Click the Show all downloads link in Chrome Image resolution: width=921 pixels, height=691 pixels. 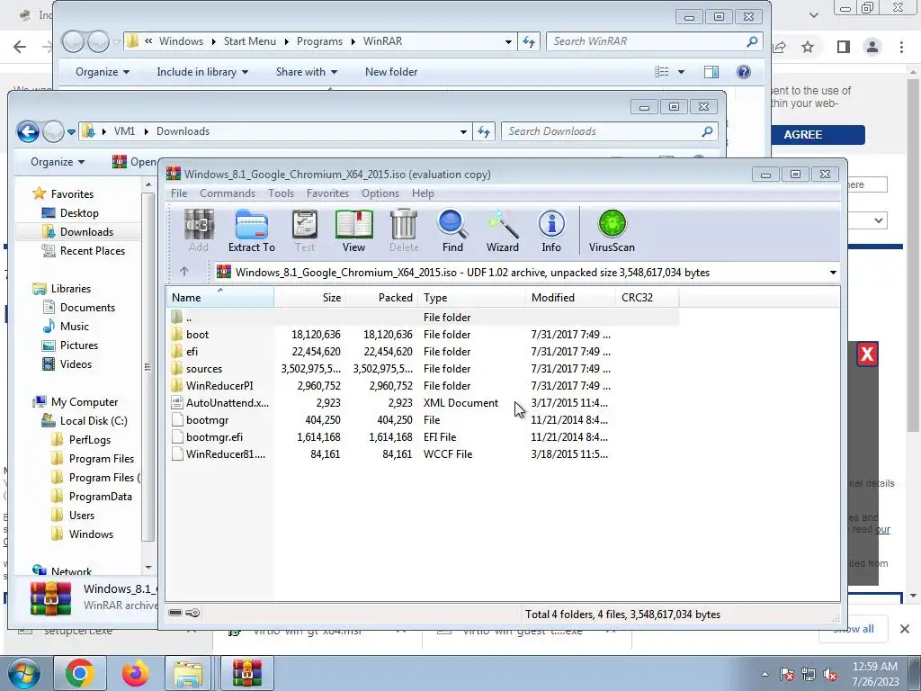(x=853, y=629)
